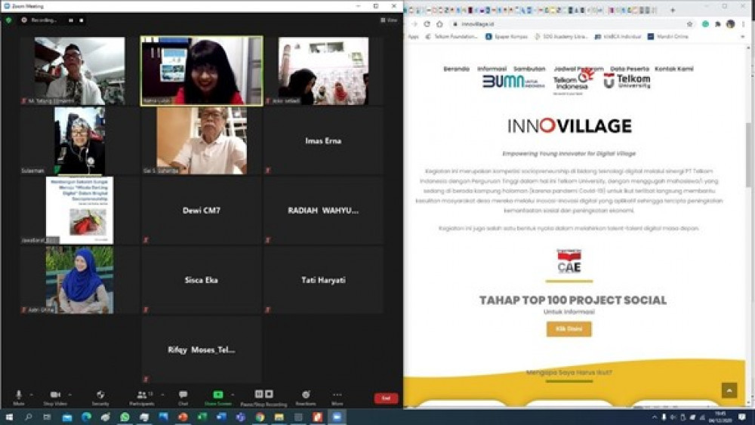755x425 pixels.
Task: Open Reactions in Zoom toolbar
Action: tap(306, 398)
